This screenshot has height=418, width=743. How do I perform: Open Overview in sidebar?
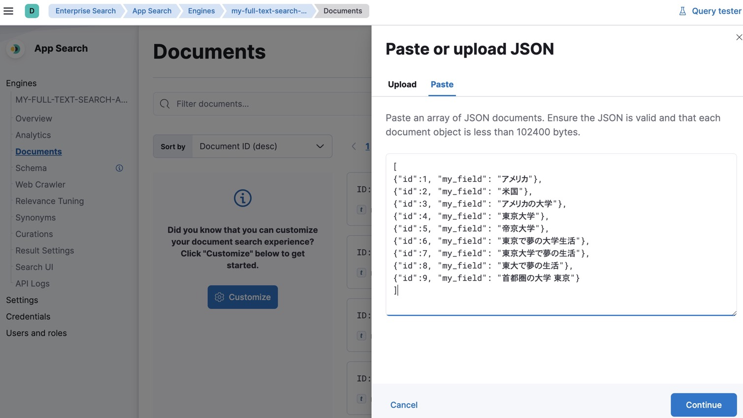coord(33,119)
